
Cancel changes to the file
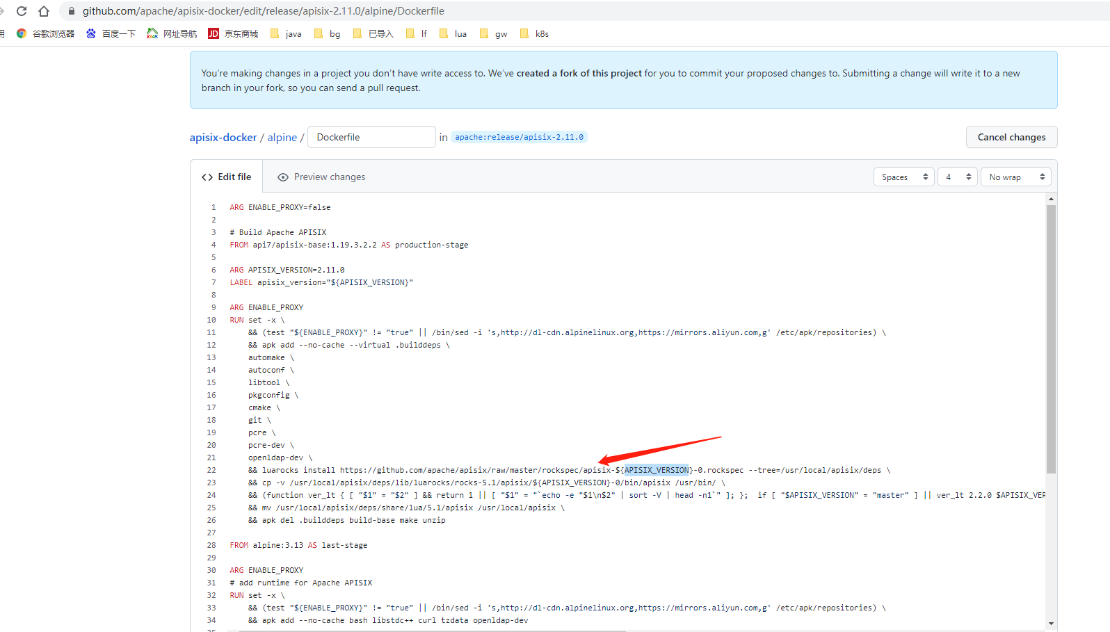coord(1011,137)
